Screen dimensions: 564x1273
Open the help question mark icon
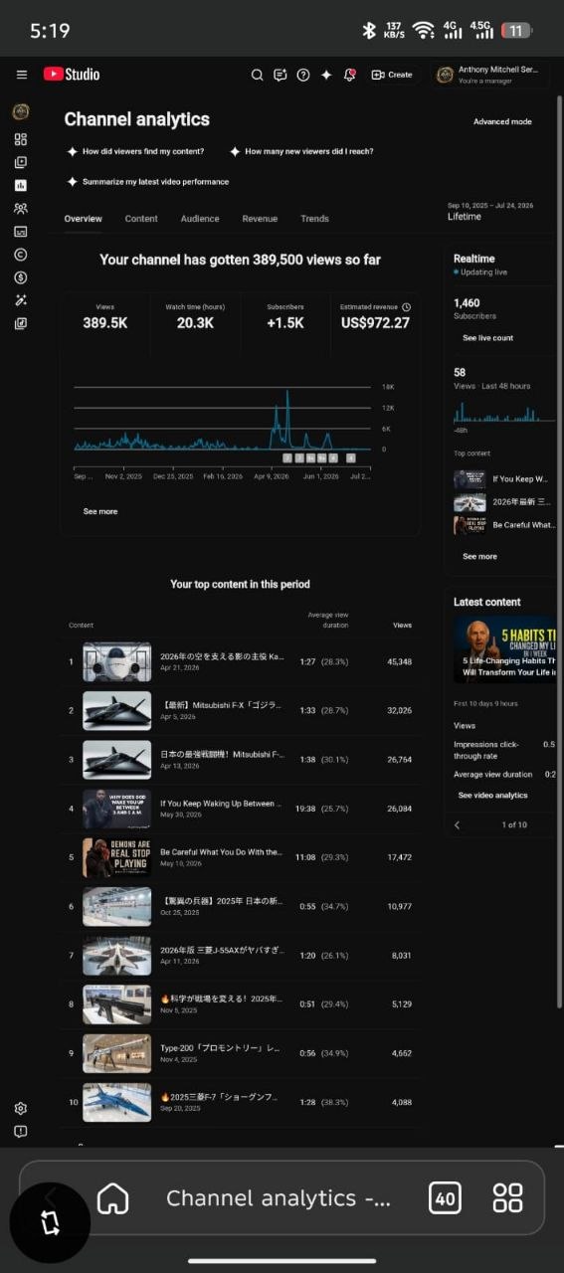click(302, 75)
